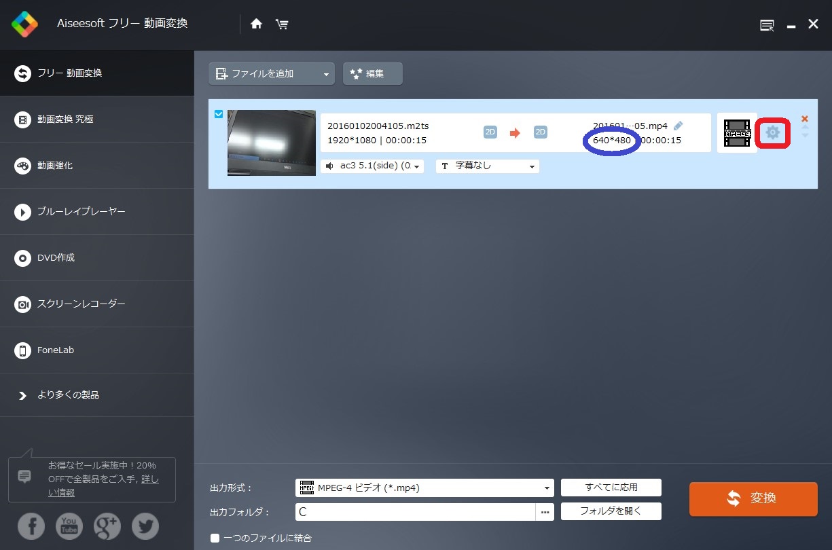Open スクリーンレコーダー in sidebar
This screenshot has width=832, height=550.
click(97, 304)
